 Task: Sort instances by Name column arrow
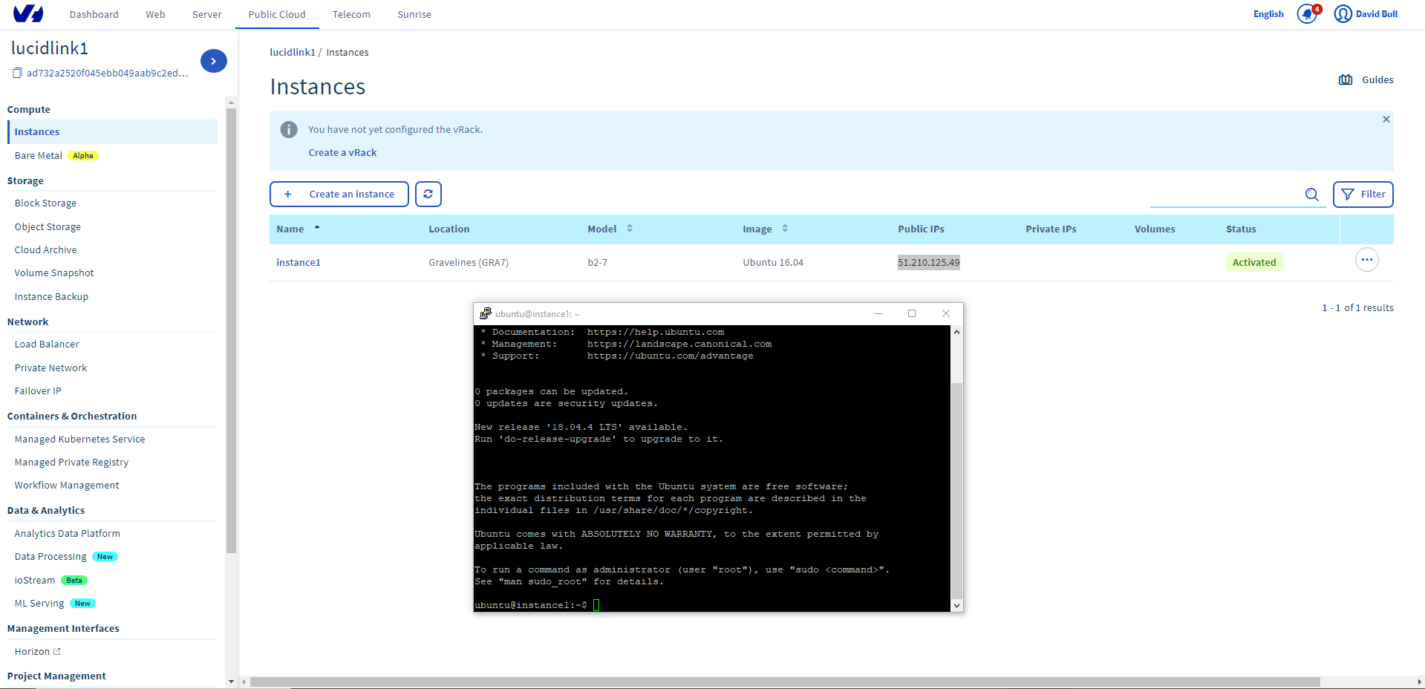317,227
